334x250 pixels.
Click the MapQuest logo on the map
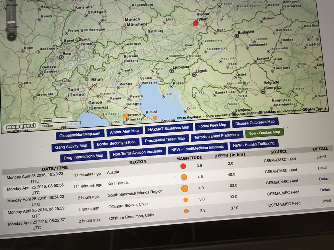(x=21, y=126)
